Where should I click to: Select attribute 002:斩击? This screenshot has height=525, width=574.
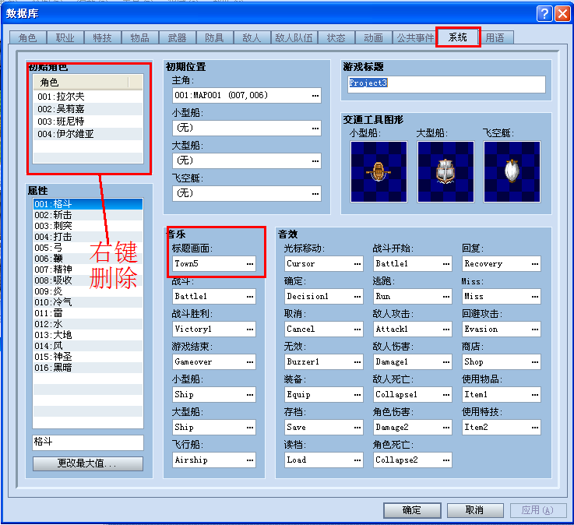88,215
